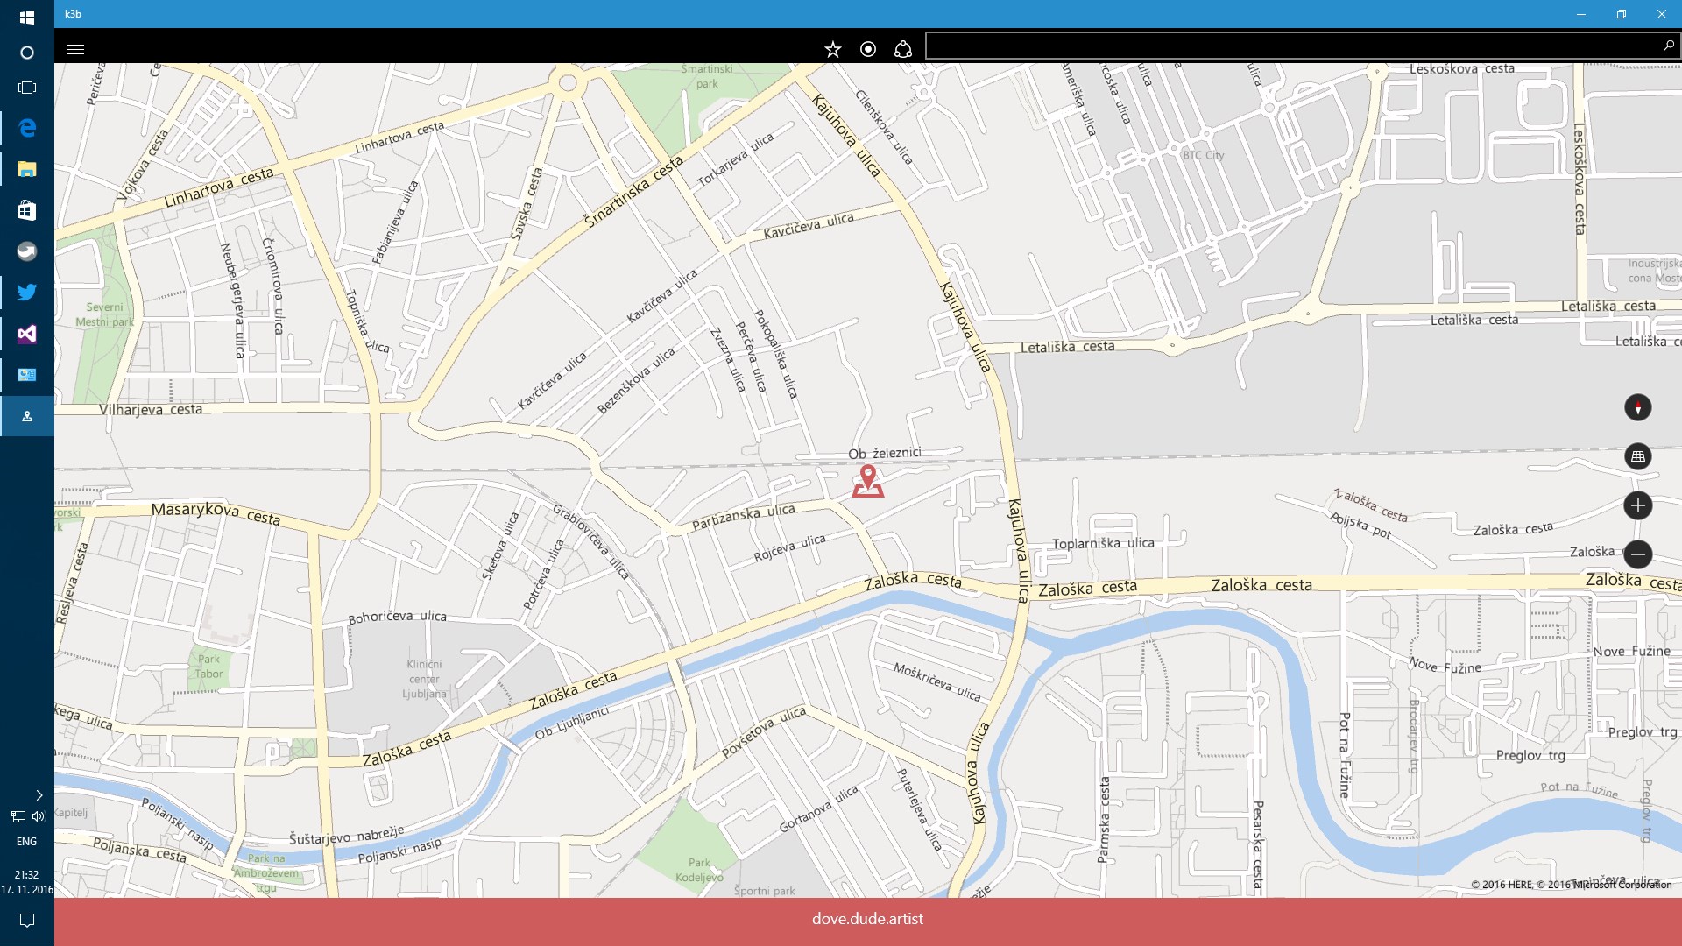Open the Maps hamburger menu
The width and height of the screenshot is (1682, 946).
tap(75, 49)
